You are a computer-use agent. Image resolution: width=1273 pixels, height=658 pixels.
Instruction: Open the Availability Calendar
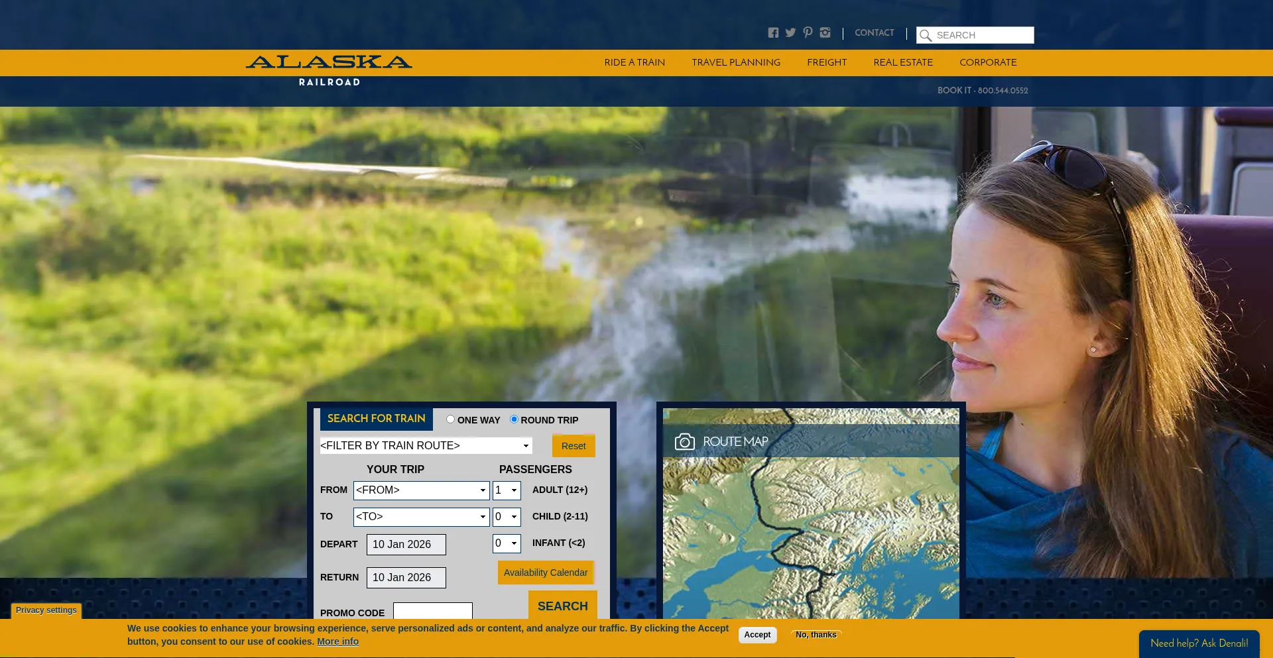point(546,572)
